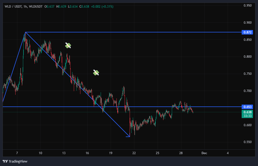
Task: Select the 0.872 horizontal line price label
Action: (x=247, y=32)
